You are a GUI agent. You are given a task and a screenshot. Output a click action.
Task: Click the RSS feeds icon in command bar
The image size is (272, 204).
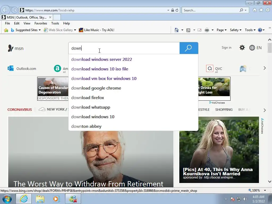[188, 30]
